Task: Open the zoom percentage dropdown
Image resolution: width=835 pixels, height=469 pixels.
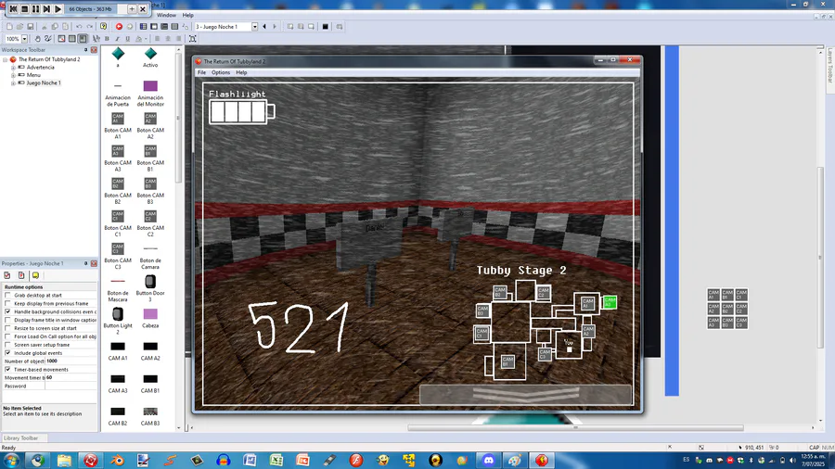Action: tap(24, 39)
